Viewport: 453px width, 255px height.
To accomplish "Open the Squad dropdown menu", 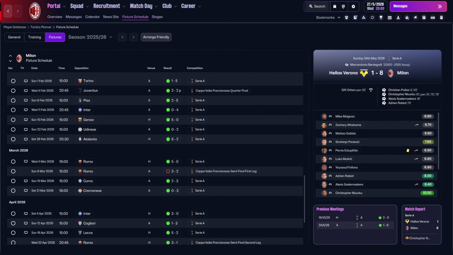I will [x=80, y=6].
